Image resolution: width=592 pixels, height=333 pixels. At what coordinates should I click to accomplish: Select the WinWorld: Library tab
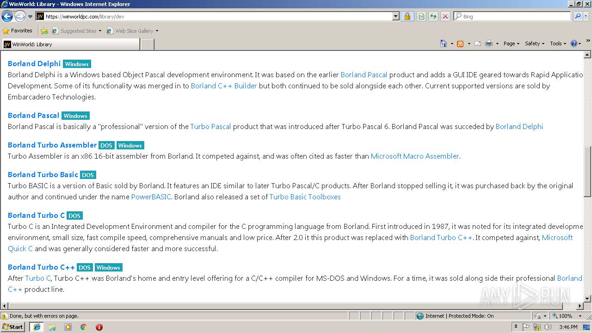(x=71, y=44)
